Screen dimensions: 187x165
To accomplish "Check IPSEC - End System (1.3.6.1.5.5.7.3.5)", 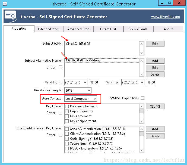I will tap(67, 148).
